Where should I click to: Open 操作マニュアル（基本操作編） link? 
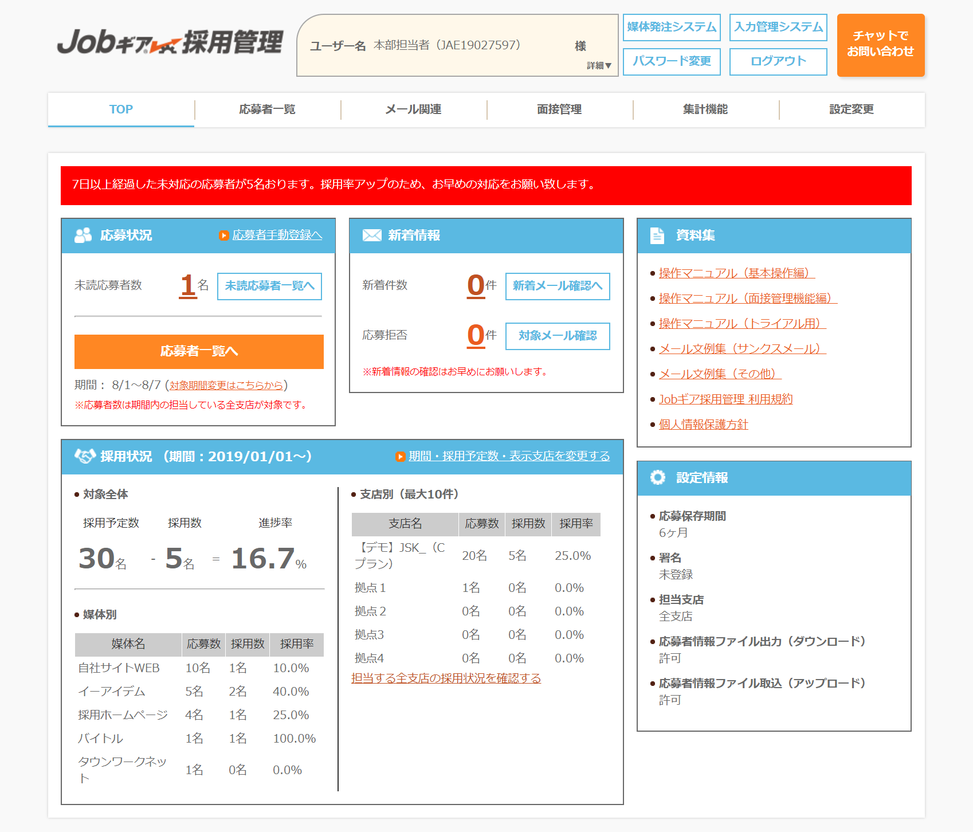click(736, 273)
